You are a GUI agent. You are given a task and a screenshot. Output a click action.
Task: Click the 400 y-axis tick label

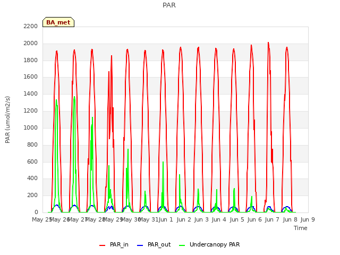click(x=32, y=178)
